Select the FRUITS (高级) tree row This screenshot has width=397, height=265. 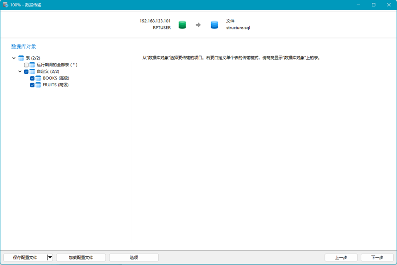click(x=56, y=85)
